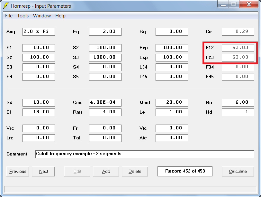Click the Eg field showing 2.83
This screenshot has height=197, width=261.
click(105, 32)
